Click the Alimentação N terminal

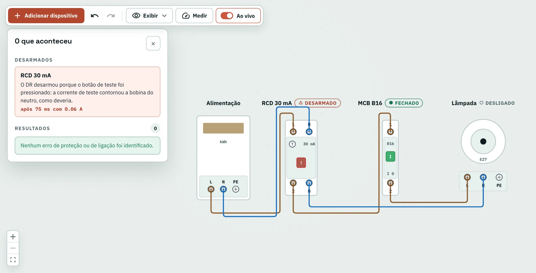[x=223, y=189]
